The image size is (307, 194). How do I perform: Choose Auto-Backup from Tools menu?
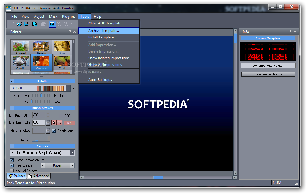click(x=109, y=80)
